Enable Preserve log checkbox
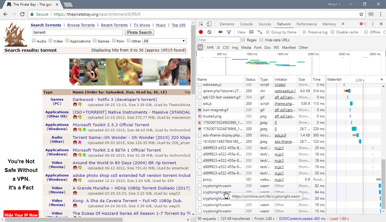 pyautogui.click(x=304, y=32)
